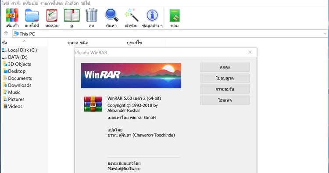The image size is (329, 173).
Task: Select the Documents folder icon
Action: tap(5, 78)
